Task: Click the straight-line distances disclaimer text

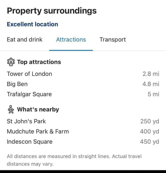Action: tap(74, 160)
